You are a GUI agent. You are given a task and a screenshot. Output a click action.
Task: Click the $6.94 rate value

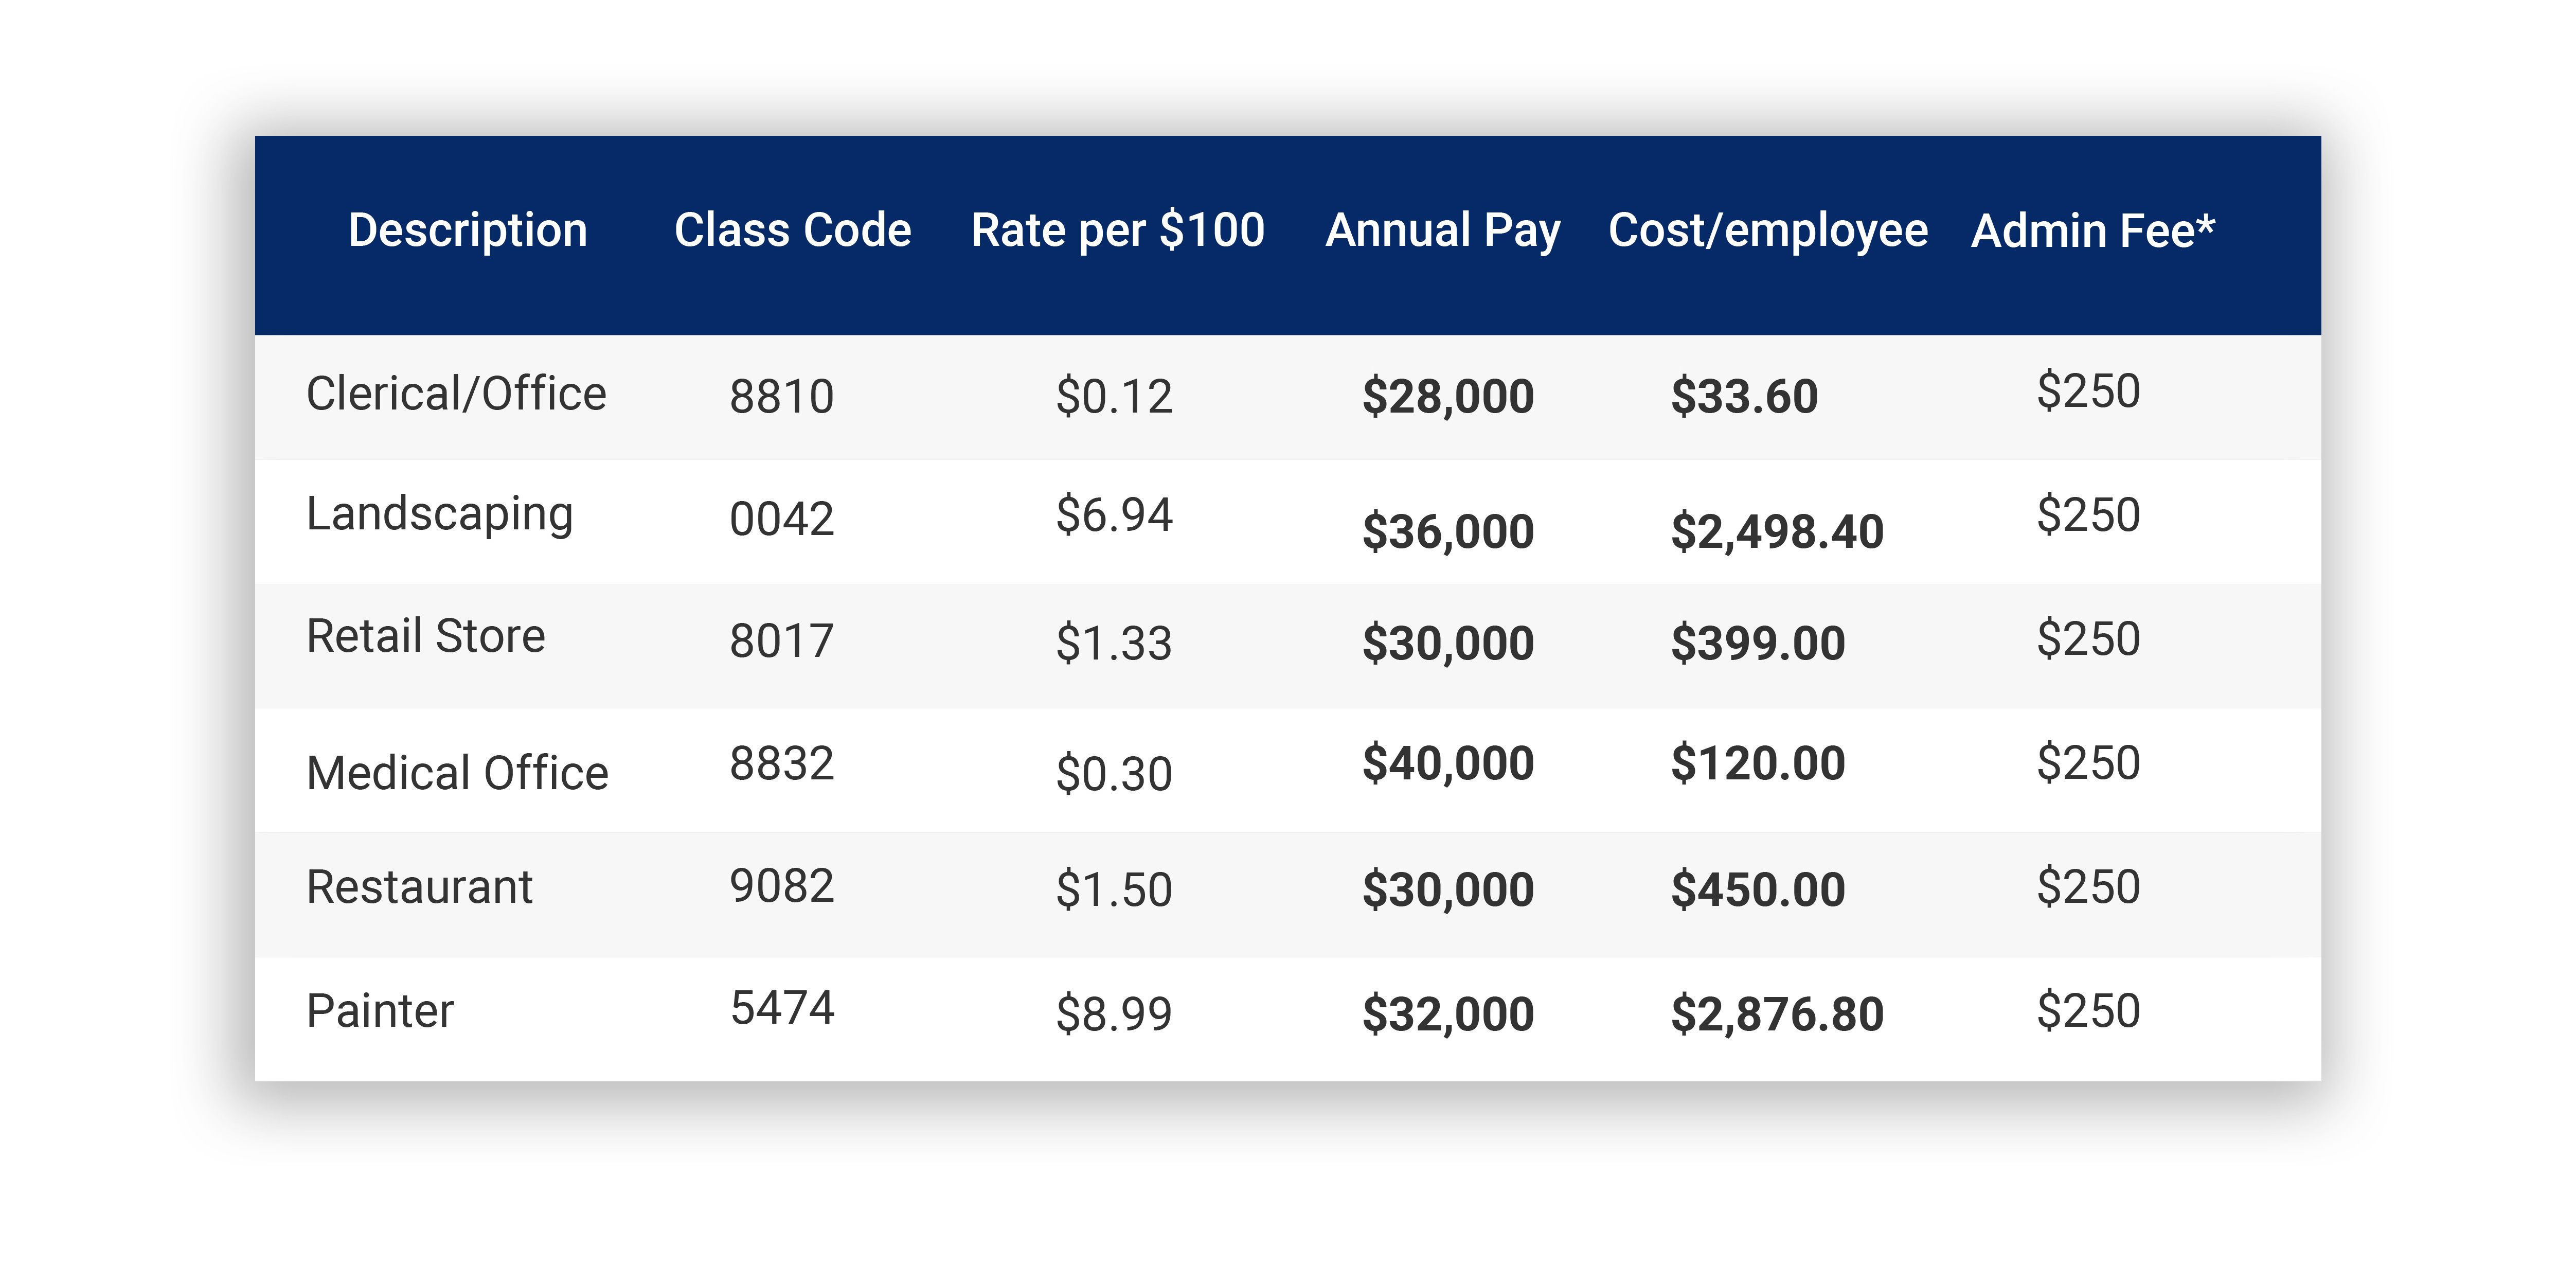pos(1113,516)
